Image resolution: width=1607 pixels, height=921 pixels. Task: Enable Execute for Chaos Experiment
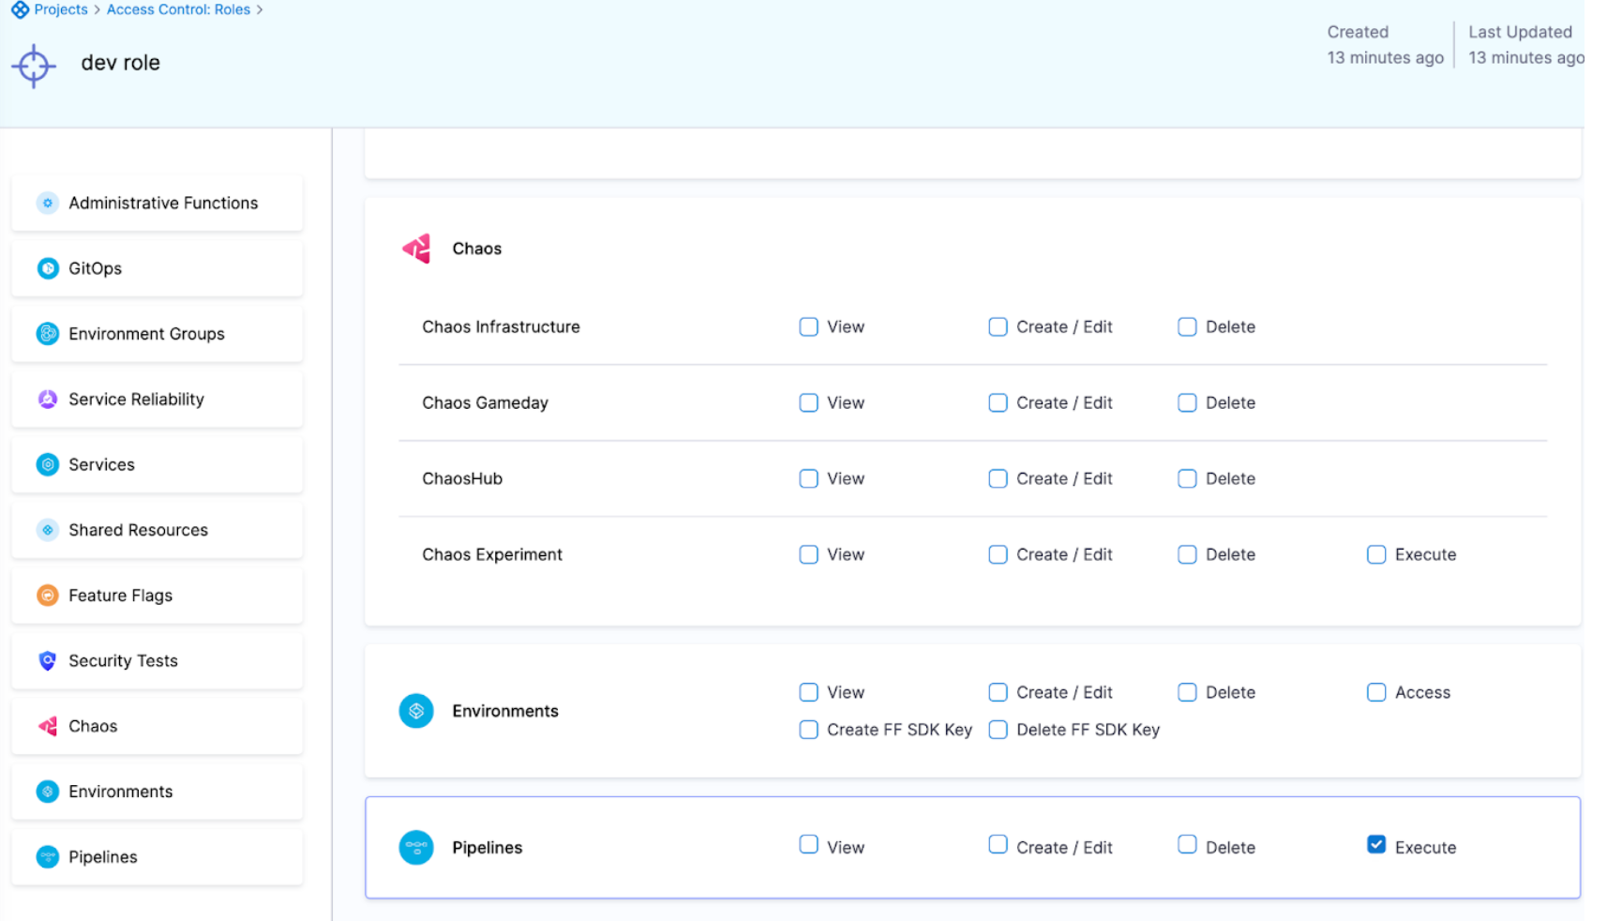[x=1375, y=555]
